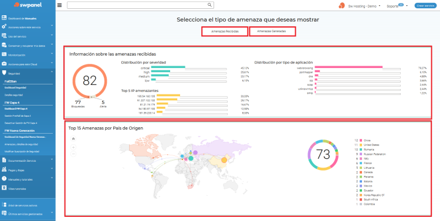The image size is (440, 221).
Task: Show Amenazas Recibidas
Action: click(225, 32)
